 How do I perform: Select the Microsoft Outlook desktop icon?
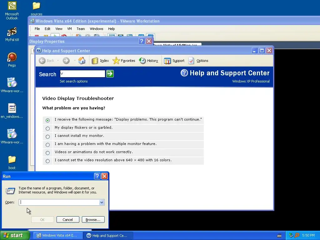12,11
